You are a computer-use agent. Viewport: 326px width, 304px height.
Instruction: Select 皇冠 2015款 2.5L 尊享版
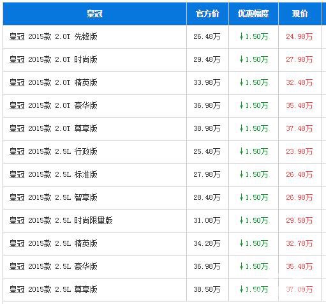click(x=53, y=289)
